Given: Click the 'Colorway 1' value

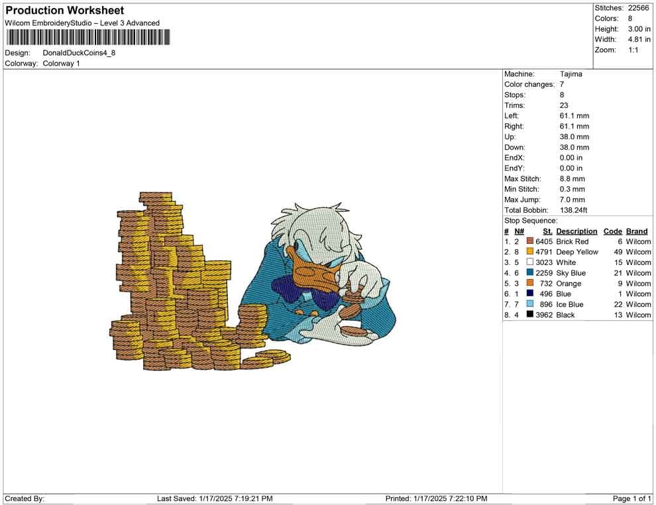Looking at the screenshot, I should click(61, 63).
